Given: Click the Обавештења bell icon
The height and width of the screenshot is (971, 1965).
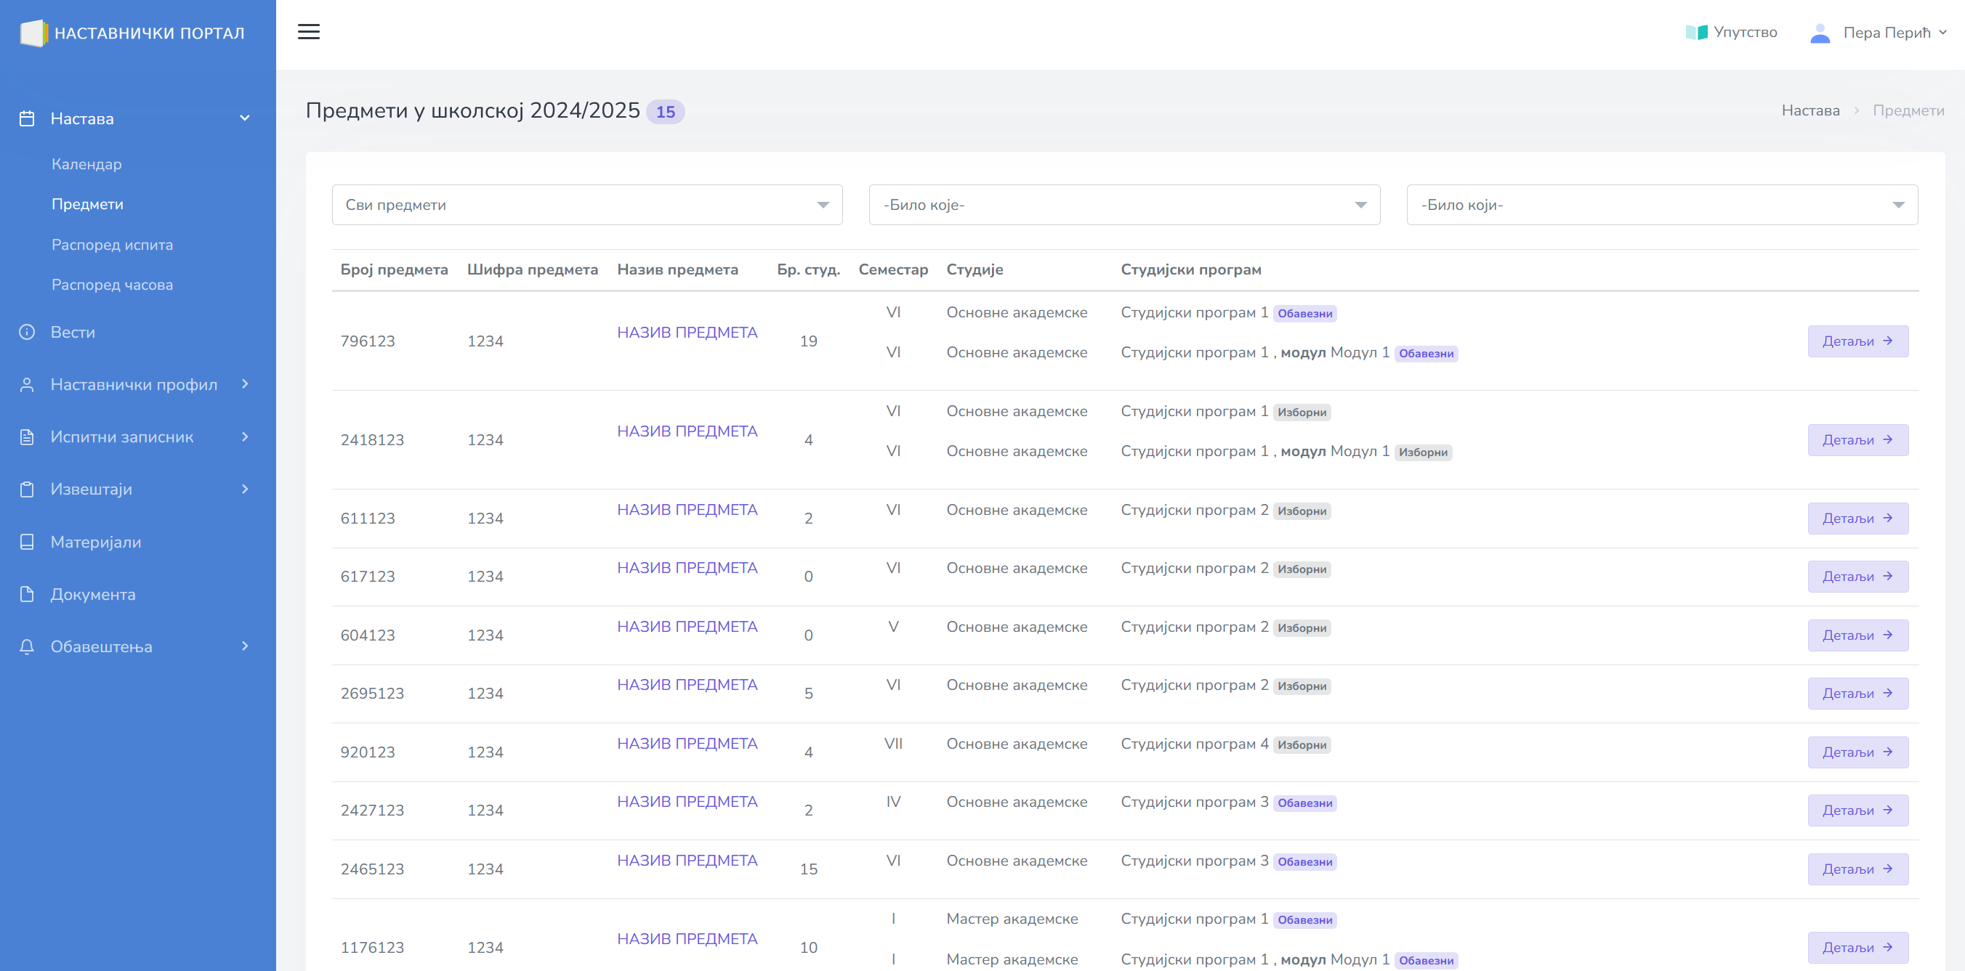Looking at the screenshot, I should point(28,646).
